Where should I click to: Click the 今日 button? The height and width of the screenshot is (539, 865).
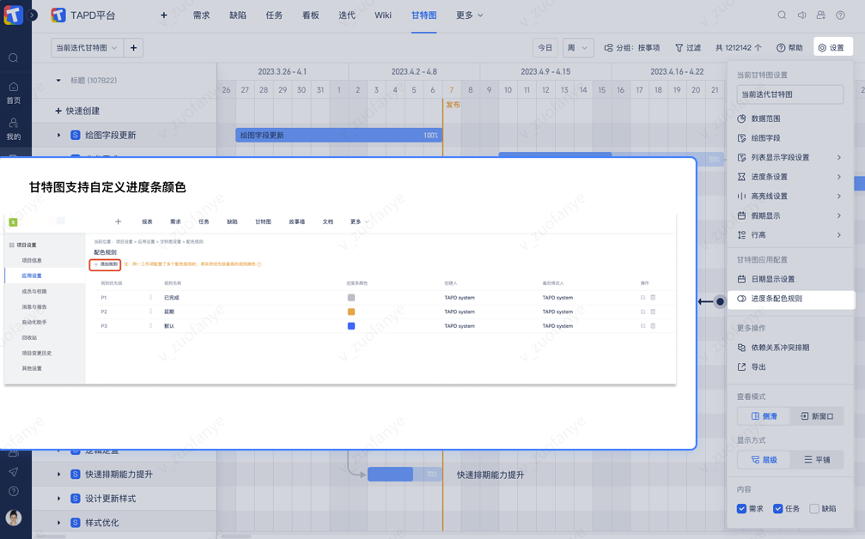pos(545,48)
